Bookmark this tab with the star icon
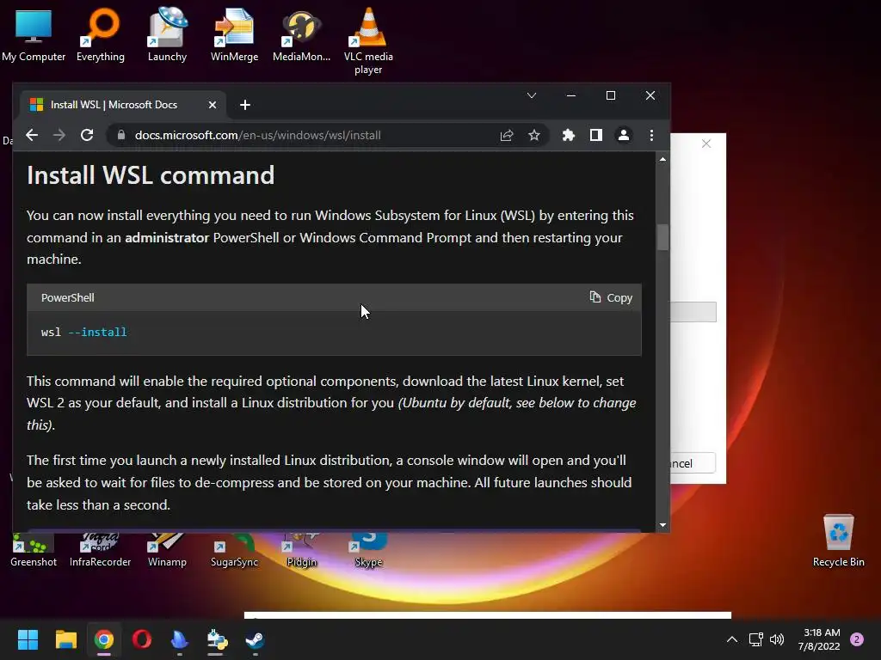 click(533, 135)
